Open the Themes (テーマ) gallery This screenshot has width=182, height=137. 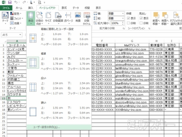pyautogui.click(x=5, y=18)
